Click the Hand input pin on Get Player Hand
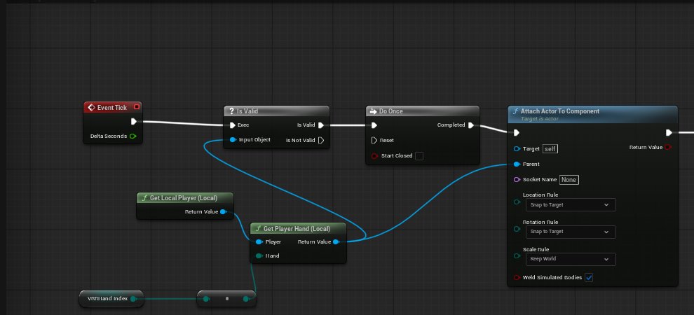694x315 pixels. click(259, 255)
